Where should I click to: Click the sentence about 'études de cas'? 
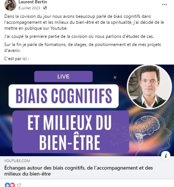tap(79, 36)
